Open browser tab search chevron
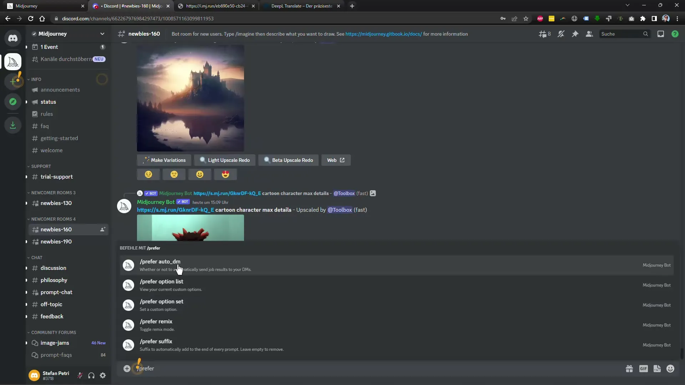The image size is (685, 385). tap(628, 5)
